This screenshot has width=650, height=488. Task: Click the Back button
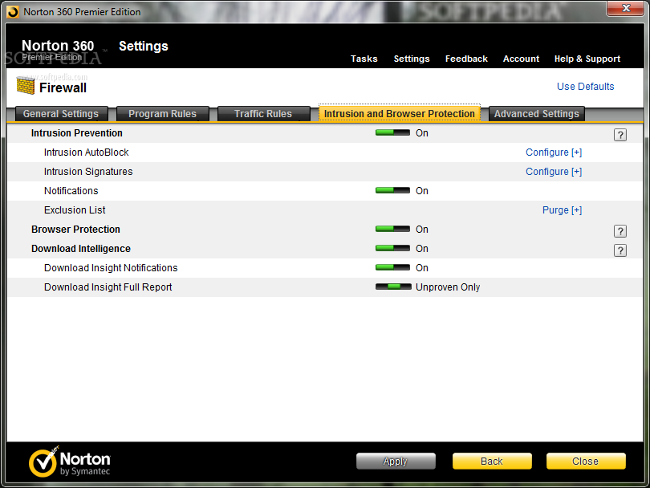click(x=492, y=461)
